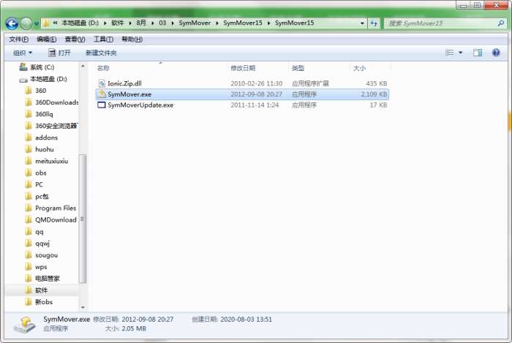Select the 软件 folder in sidebar
The image size is (512, 343).
(41, 290)
